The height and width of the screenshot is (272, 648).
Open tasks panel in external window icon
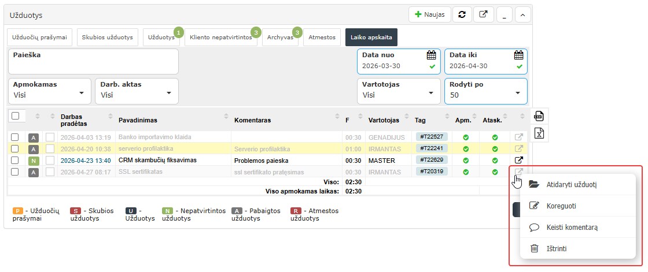click(x=483, y=14)
